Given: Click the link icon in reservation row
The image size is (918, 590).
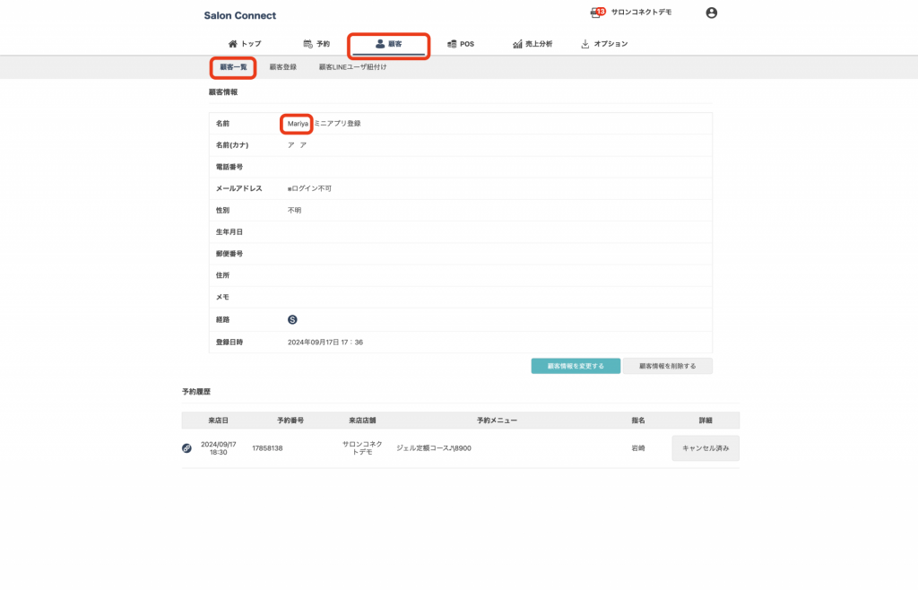Looking at the screenshot, I should [x=186, y=448].
